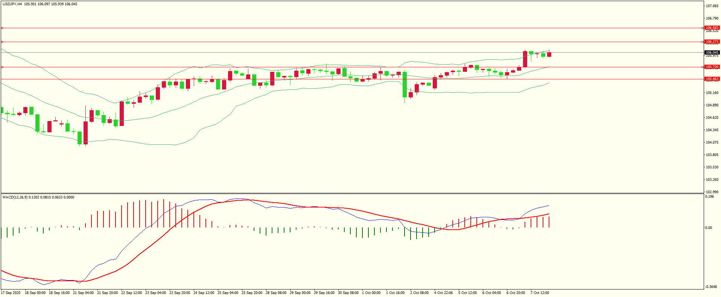Screen dimensions: 721x297
Task: Click the 104.890 price scale value
Action: point(712,105)
